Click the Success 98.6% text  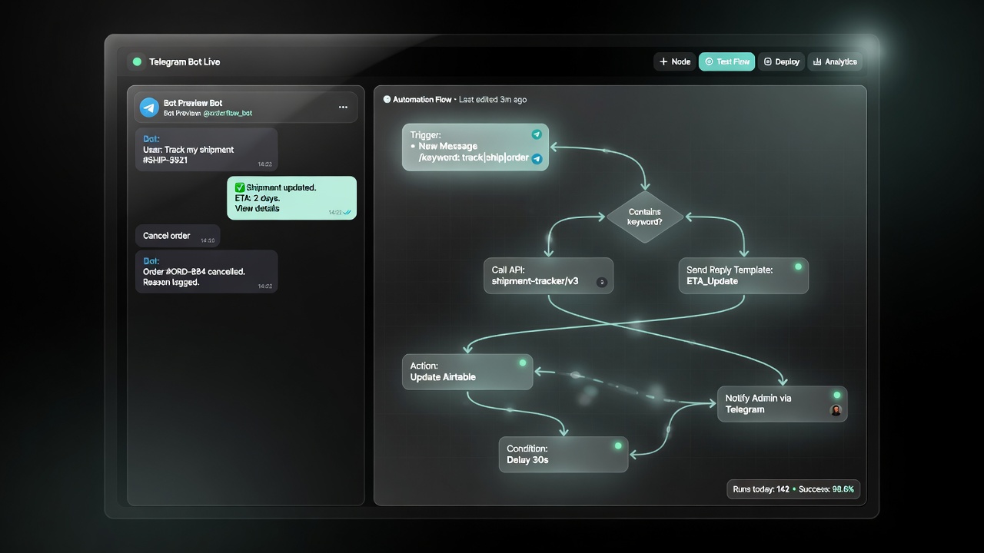(826, 489)
